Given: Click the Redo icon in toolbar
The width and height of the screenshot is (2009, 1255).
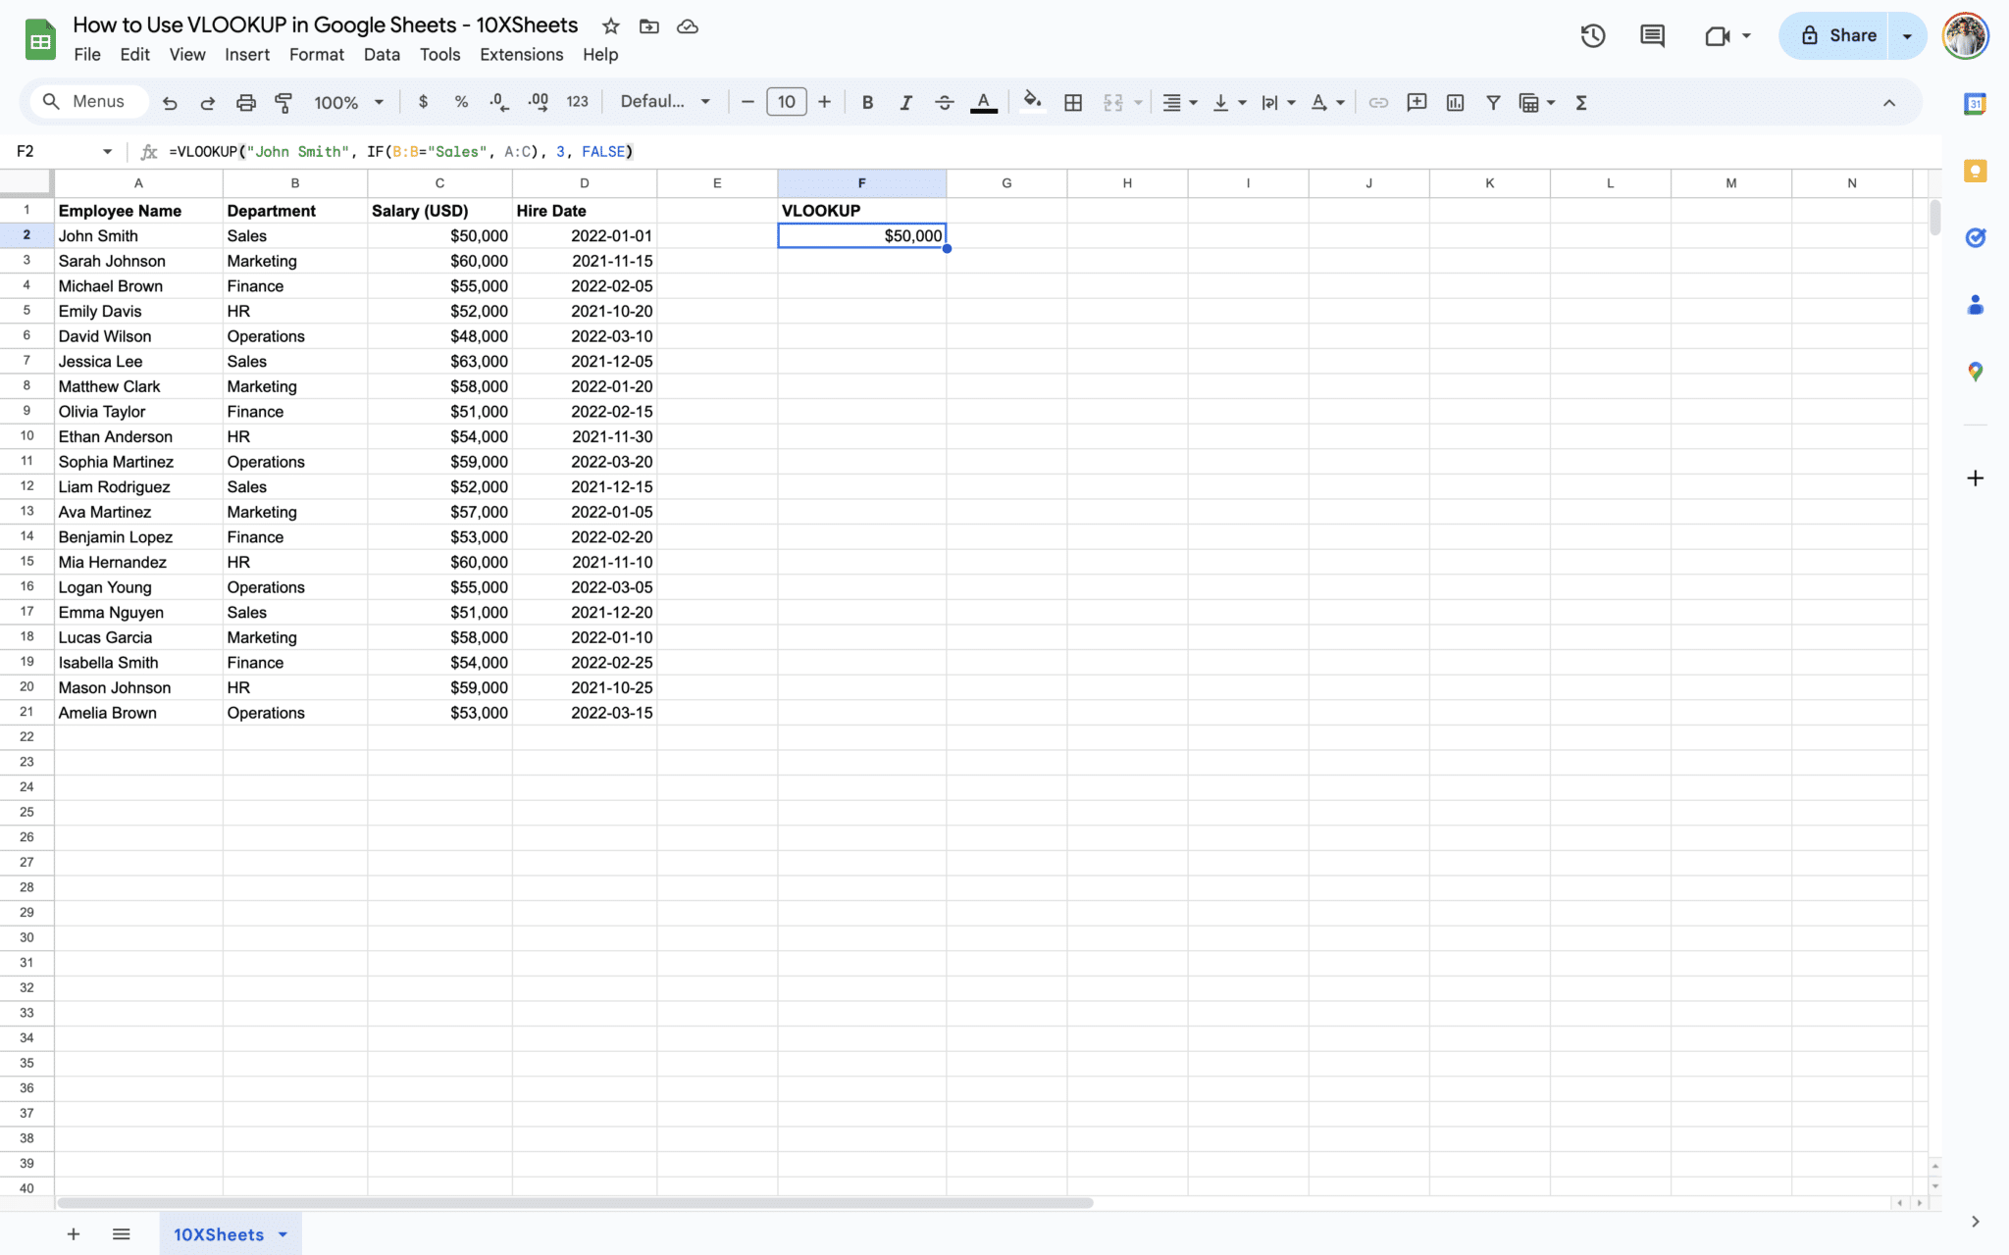Looking at the screenshot, I should 207,102.
